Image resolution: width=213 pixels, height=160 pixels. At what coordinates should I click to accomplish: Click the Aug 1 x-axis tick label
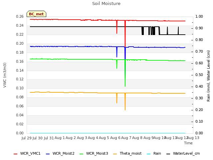tap(60, 138)
